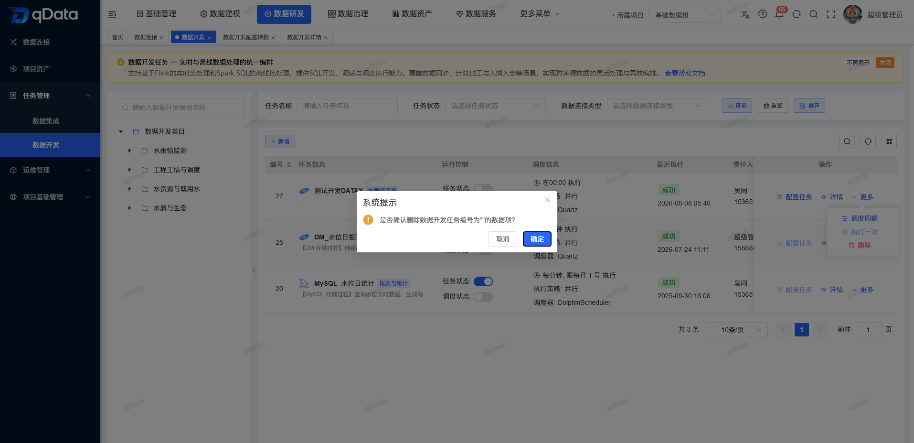Close the 数据连接 tab
Screen dimensions: 914x443
tap(161, 38)
